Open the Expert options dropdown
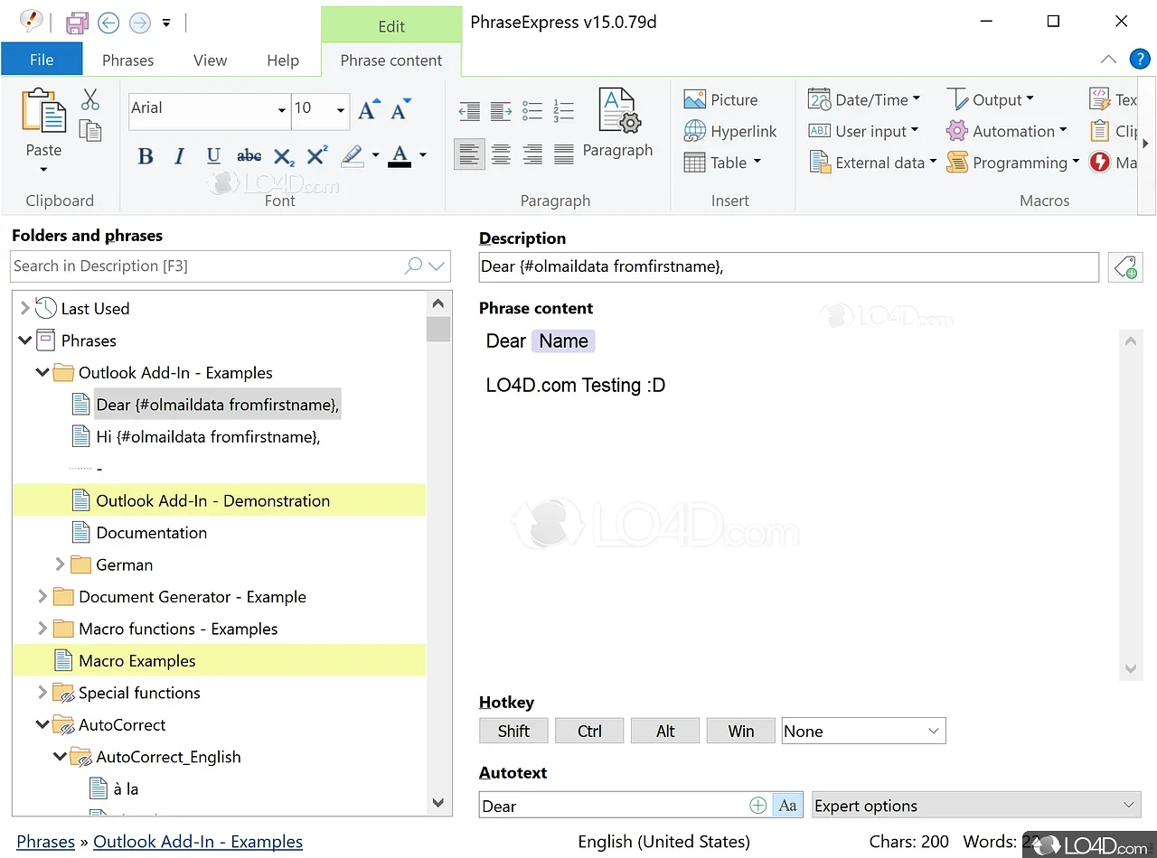The height and width of the screenshot is (858, 1157). tap(976, 806)
